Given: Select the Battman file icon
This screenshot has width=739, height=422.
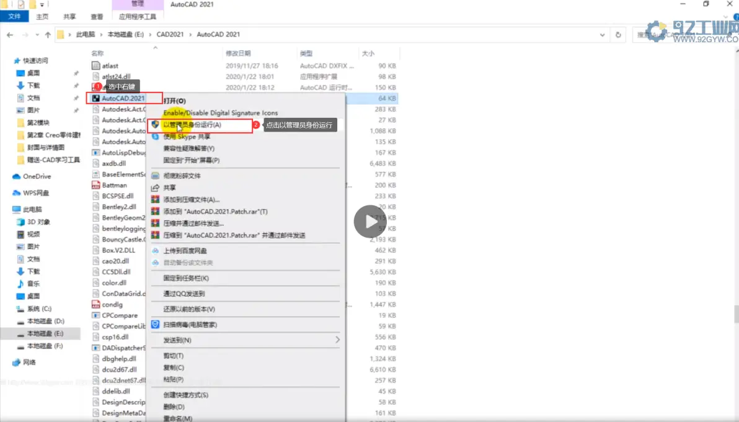Looking at the screenshot, I should pyautogui.click(x=95, y=185).
